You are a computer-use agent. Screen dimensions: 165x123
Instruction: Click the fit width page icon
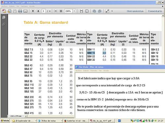(82, 11)
